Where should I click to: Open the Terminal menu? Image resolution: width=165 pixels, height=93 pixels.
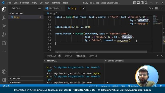(56, 3)
